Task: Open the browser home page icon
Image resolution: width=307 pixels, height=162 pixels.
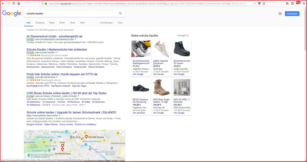Action: click(x=19, y=3)
